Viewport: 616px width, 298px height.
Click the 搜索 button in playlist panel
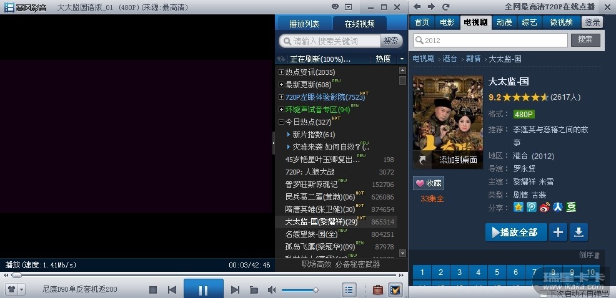pos(391,41)
